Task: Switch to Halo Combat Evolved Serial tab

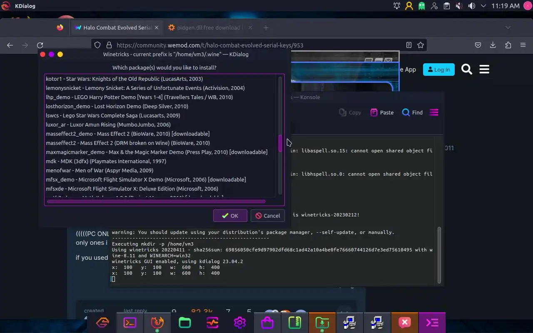Action: coord(117,27)
